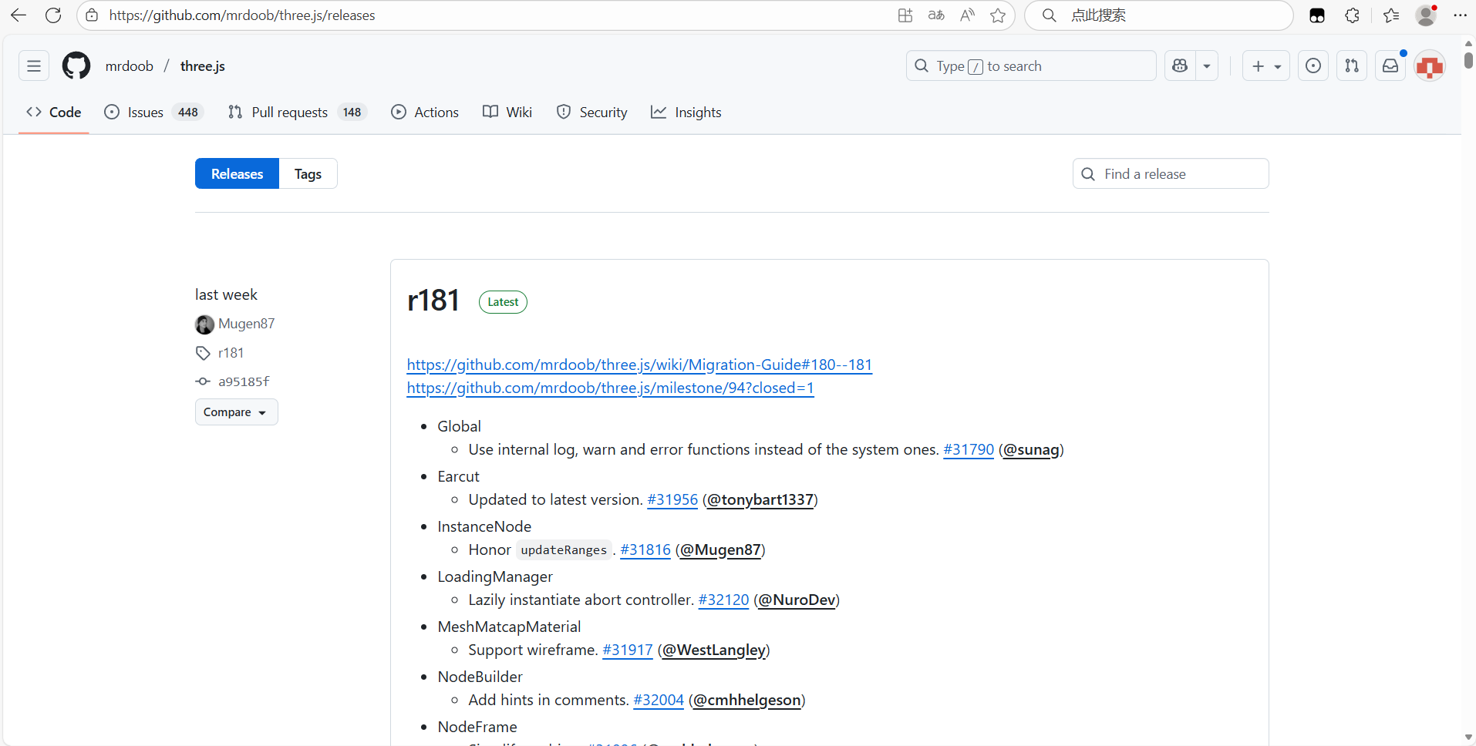The image size is (1476, 746).
Task: Open pull request #32120
Action: pos(723,600)
